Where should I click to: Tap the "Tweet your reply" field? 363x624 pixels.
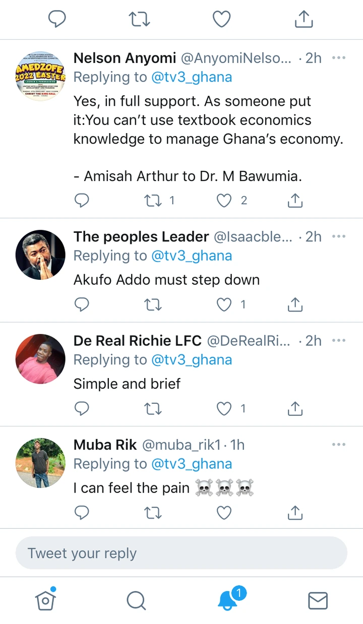point(181,553)
